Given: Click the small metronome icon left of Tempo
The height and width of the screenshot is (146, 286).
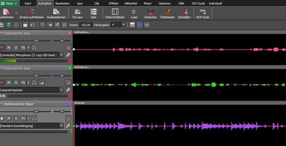Looking at the screenshot, I should pos(43,25).
